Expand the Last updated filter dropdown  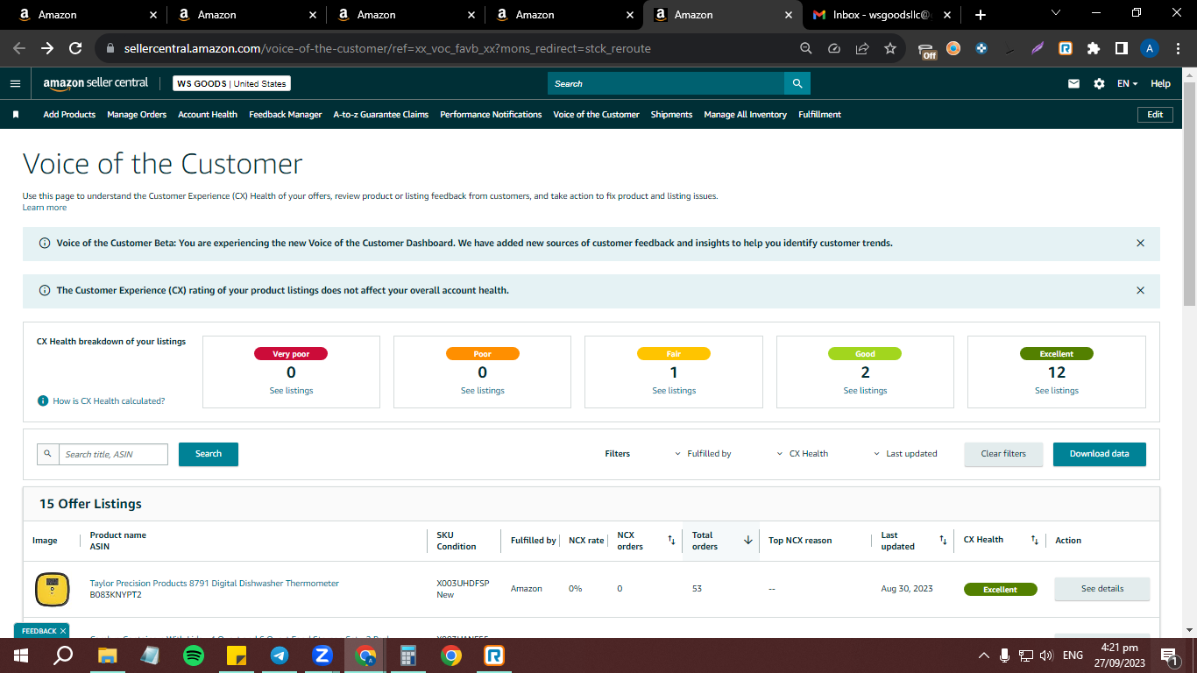point(905,454)
